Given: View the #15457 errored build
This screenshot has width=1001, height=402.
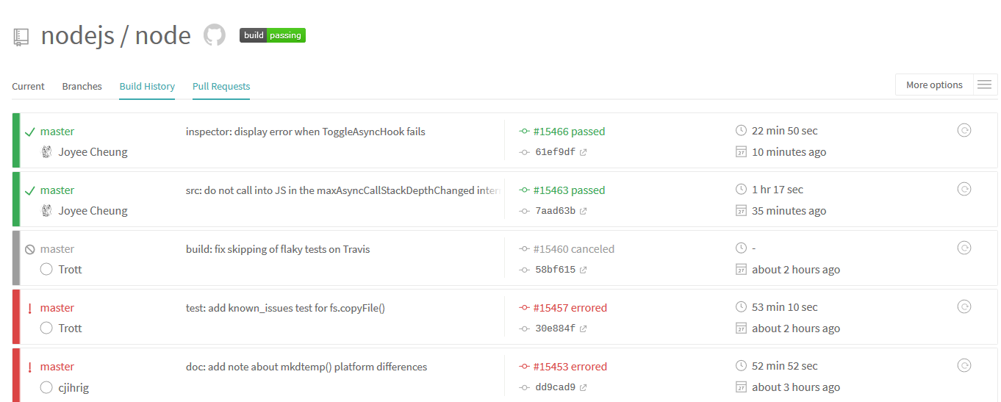Looking at the screenshot, I should pos(570,308).
